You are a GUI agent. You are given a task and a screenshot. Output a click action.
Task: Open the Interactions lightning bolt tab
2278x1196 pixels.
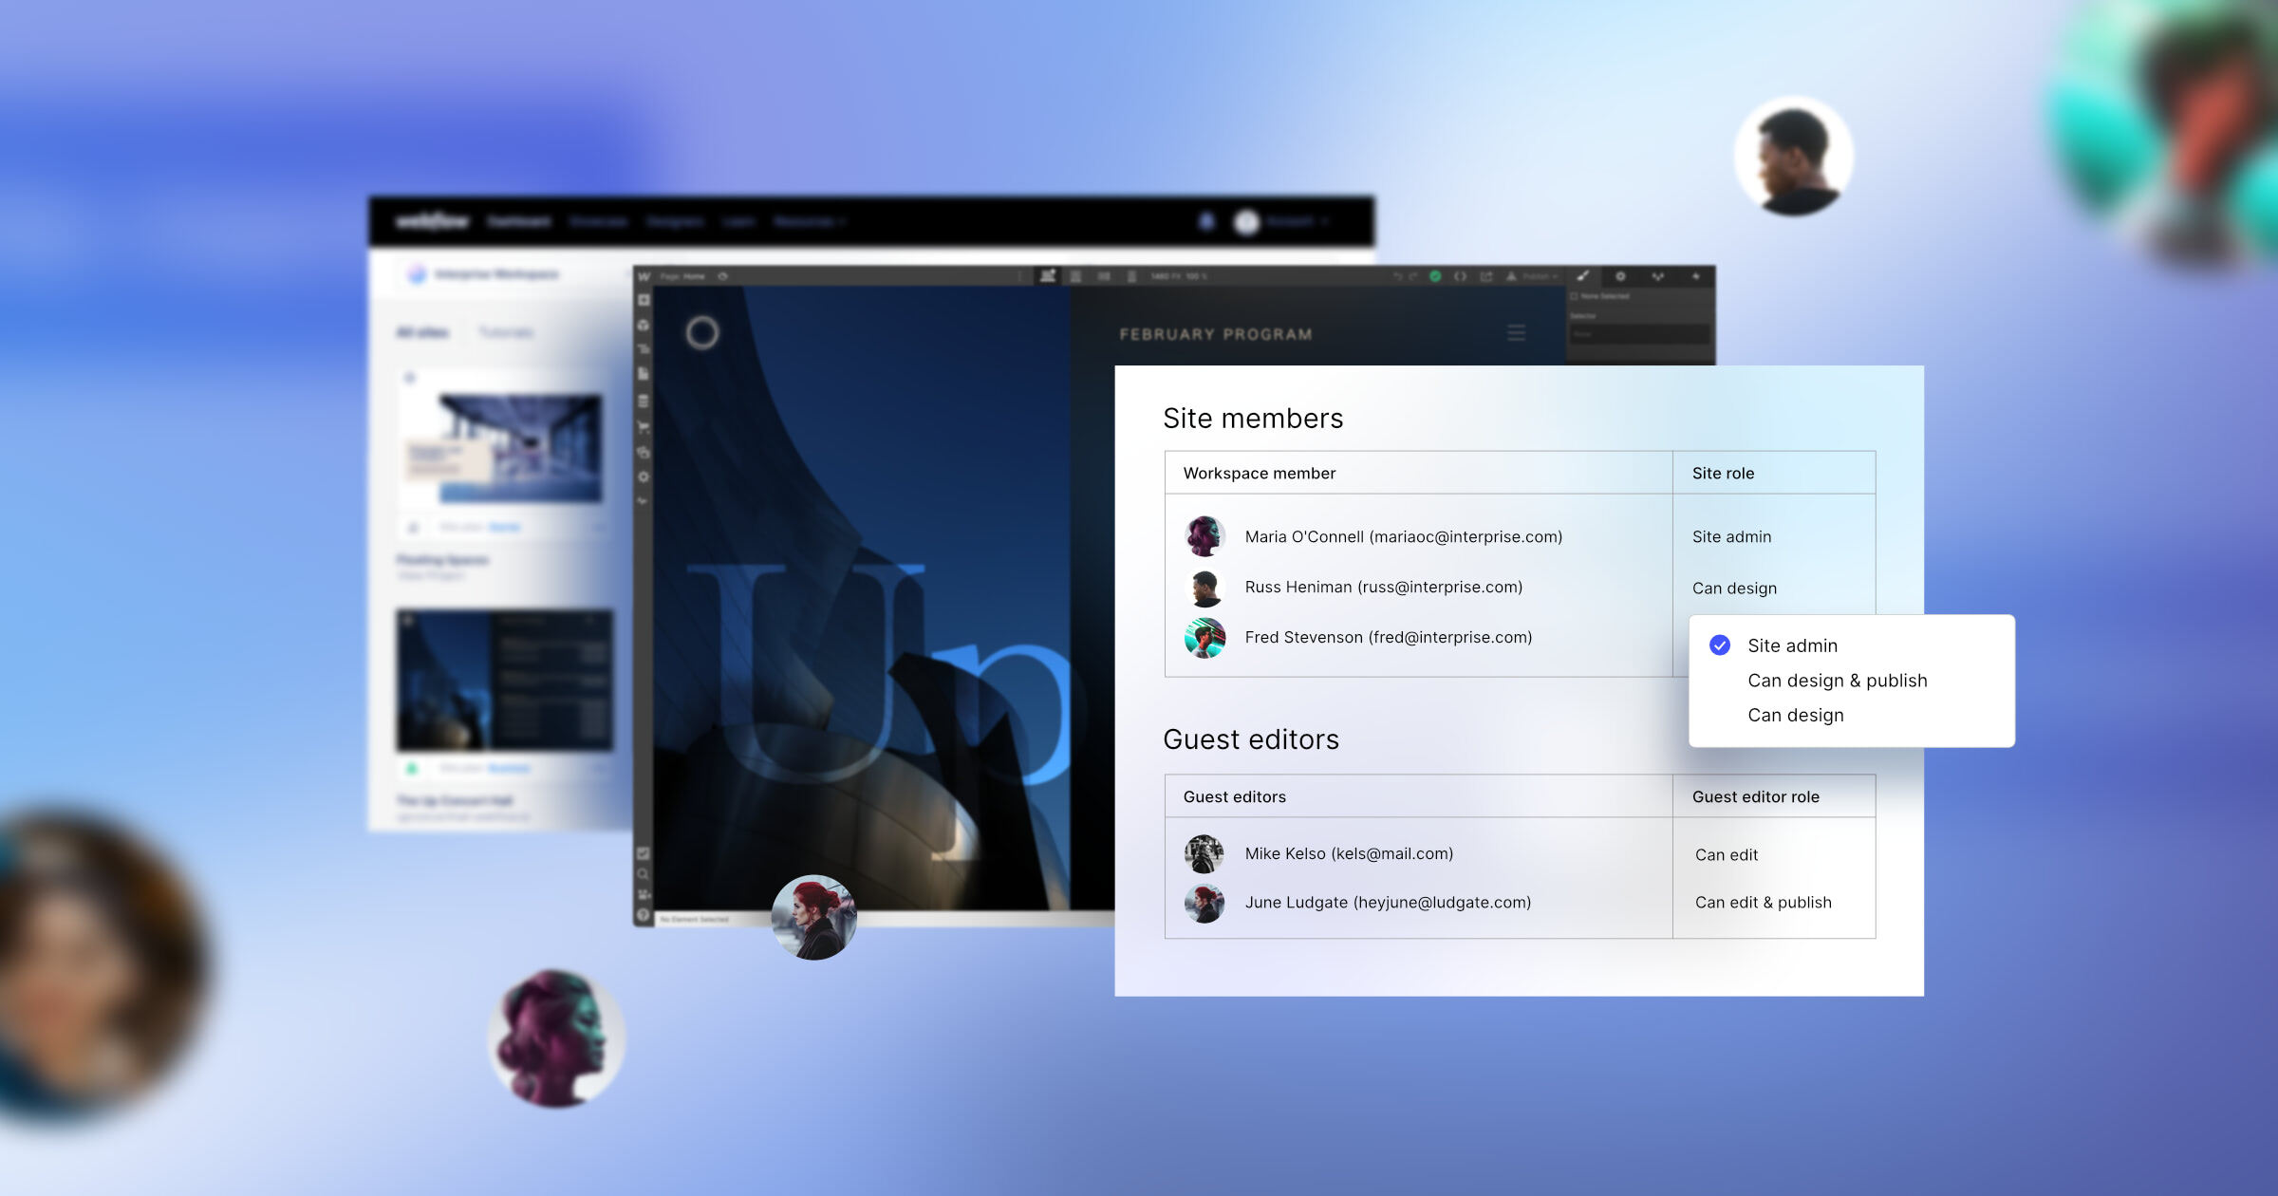[x=1695, y=276]
